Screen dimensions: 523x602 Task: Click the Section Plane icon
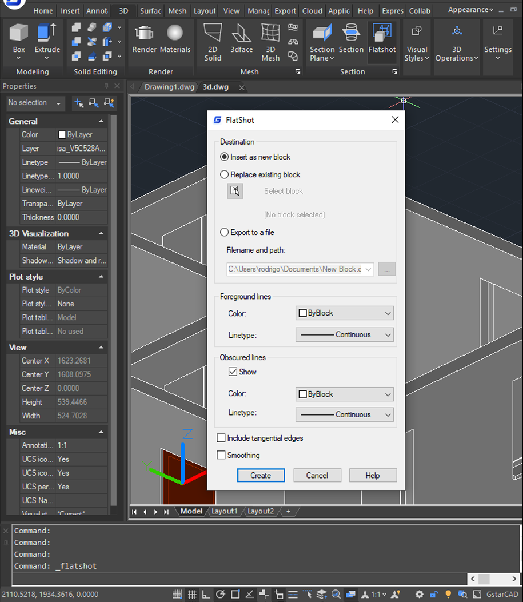(x=322, y=33)
